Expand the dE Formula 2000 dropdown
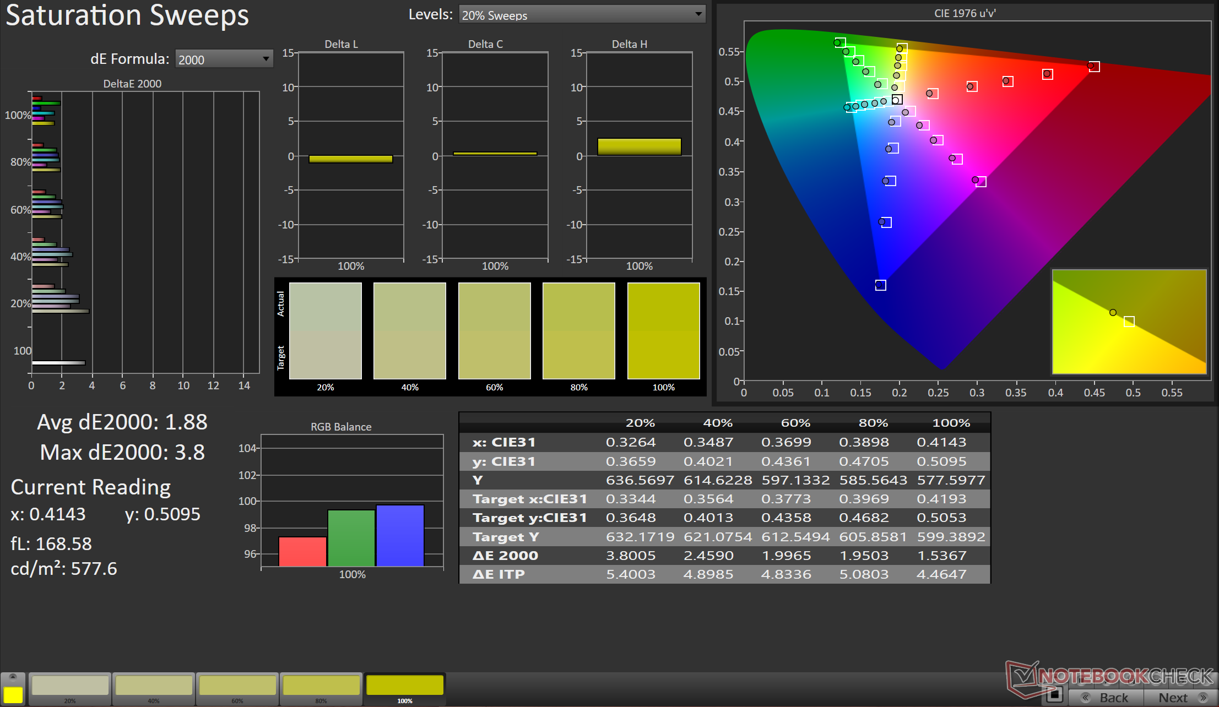The height and width of the screenshot is (707, 1219). (224, 59)
